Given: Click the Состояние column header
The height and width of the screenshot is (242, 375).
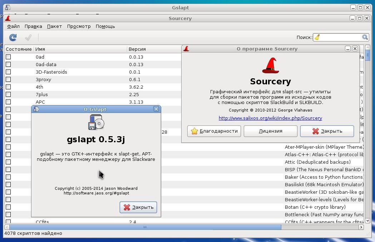Looking at the screenshot, I should pyautogui.click(x=19, y=49).
